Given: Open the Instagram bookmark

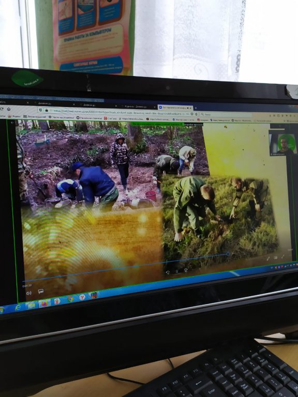Looking at the screenshot, I should (203, 120).
